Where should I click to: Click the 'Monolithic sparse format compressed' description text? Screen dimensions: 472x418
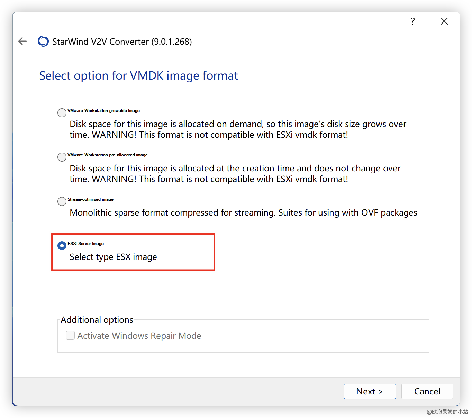click(243, 213)
